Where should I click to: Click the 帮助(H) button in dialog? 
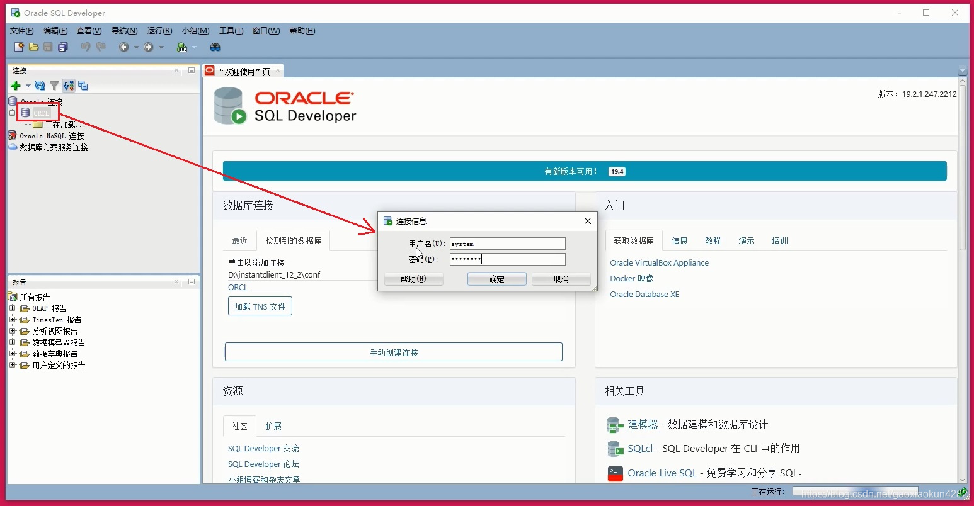pyautogui.click(x=413, y=279)
